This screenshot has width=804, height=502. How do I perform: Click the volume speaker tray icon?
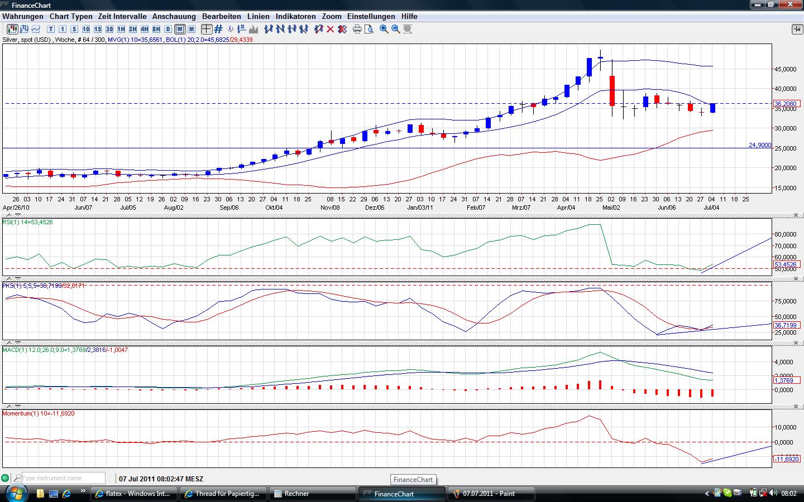coord(773,493)
